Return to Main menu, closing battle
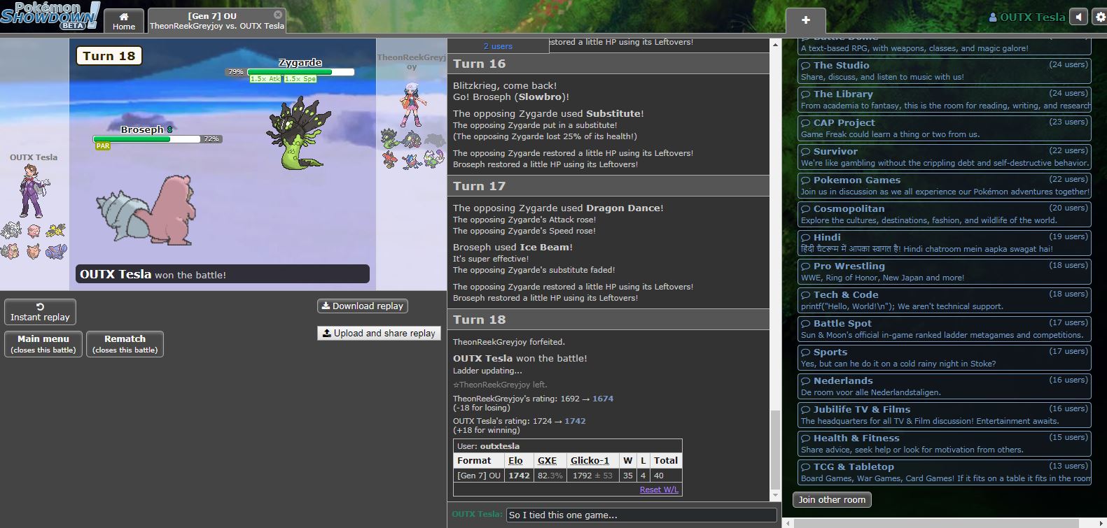The height and width of the screenshot is (528, 1107). click(43, 343)
